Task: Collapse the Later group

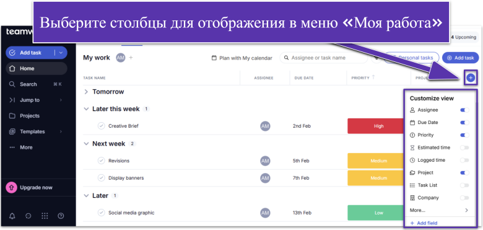Action: (86, 196)
